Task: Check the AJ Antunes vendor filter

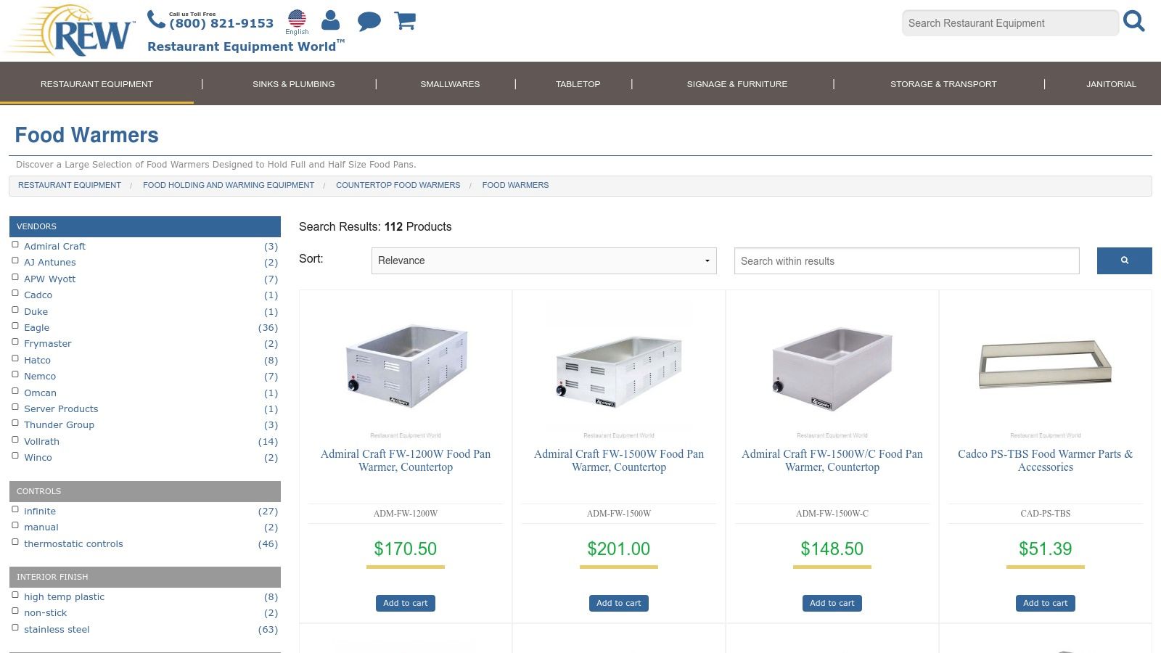Action: pyautogui.click(x=15, y=260)
